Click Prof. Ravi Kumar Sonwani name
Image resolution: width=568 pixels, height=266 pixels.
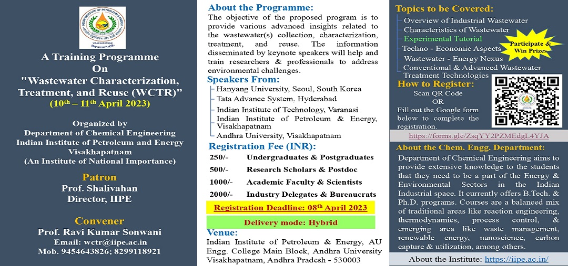point(99,232)
